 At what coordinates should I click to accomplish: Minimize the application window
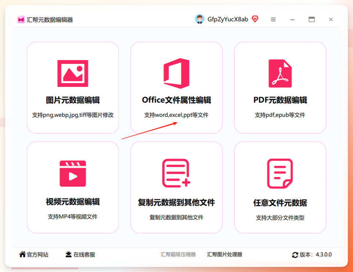coord(292,19)
